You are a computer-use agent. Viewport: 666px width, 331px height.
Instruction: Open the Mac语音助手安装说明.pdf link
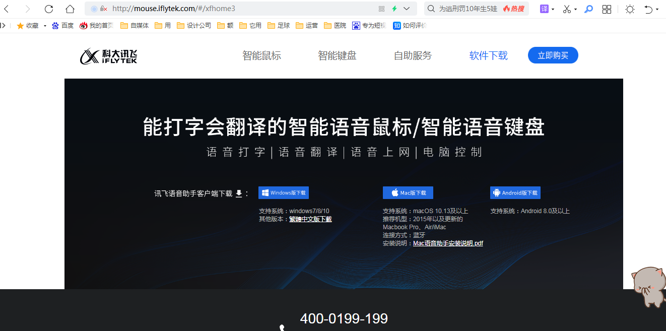(448, 243)
